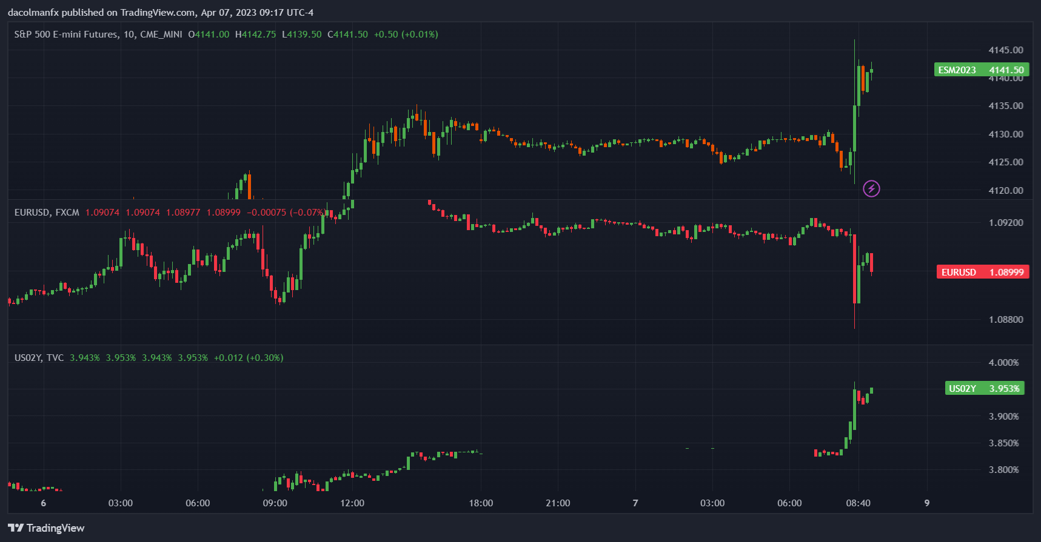Viewport: 1041px width, 542px height.
Task: Click the 18:00 time axis label
Action: point(481,503)
